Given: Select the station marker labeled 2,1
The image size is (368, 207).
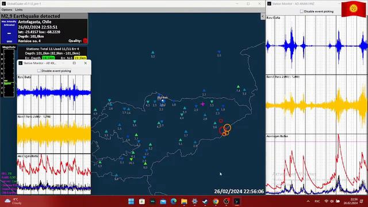Looking at the screenshot, I should pyautogui.click(x=122, y=159).
